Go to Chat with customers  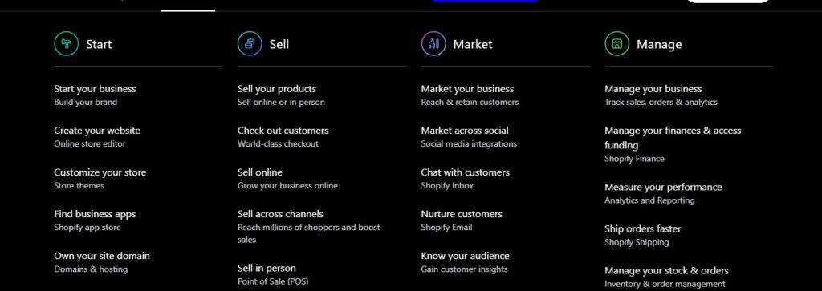point(465,179)
